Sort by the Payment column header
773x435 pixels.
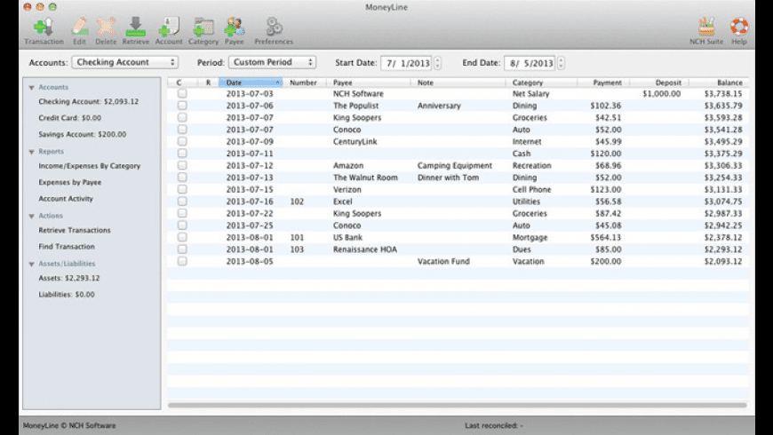[x=604, y=83]
